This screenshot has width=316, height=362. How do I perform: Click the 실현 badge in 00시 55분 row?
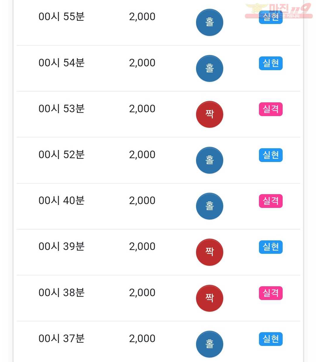click(x=271, y=17)
